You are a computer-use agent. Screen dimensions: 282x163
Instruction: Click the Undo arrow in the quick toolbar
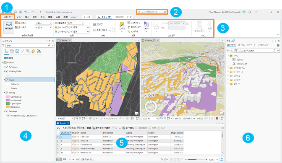pos(26,12)
